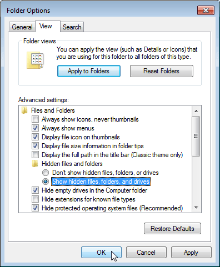Click the scrollbar up arrow
Screen dimensions: 220x267
coord(196,111)
